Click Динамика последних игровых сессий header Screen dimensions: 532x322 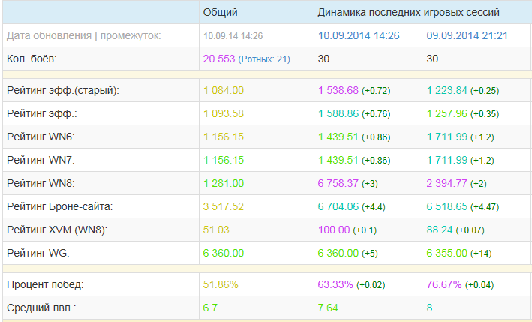point(408,12)
